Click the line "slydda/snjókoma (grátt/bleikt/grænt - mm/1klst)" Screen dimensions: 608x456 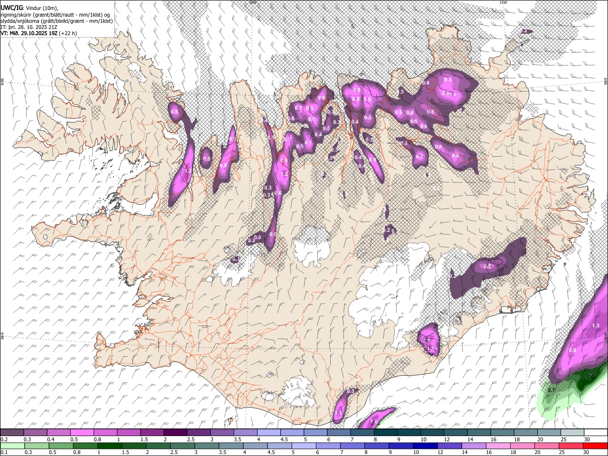pyautogui.click(x=57, y=21)
